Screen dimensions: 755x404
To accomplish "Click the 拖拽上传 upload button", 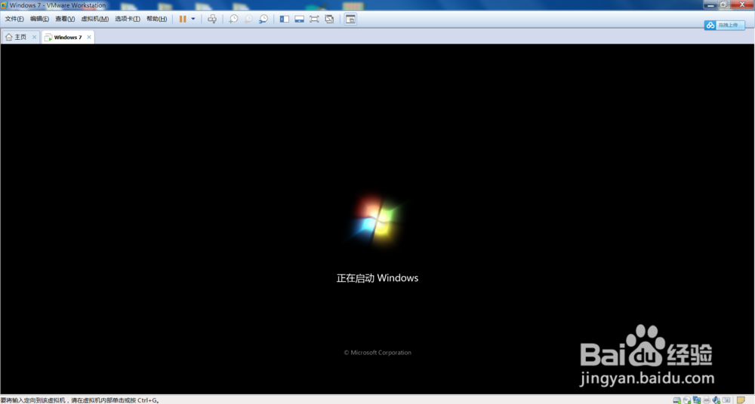I will 729,25.
